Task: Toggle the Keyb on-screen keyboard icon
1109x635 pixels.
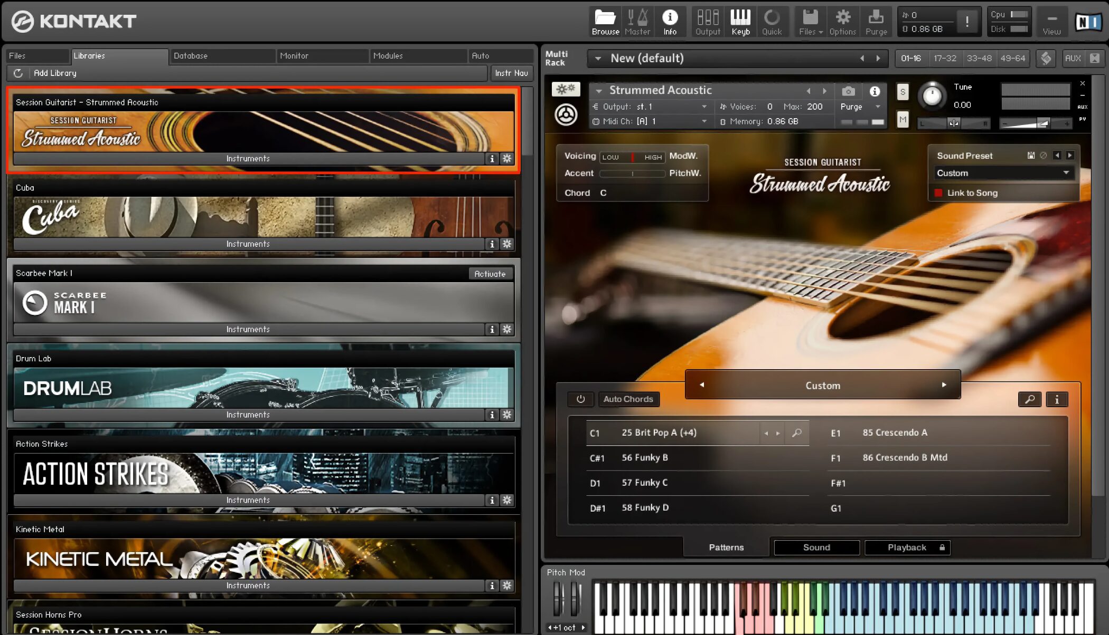Action: point(740,22)
